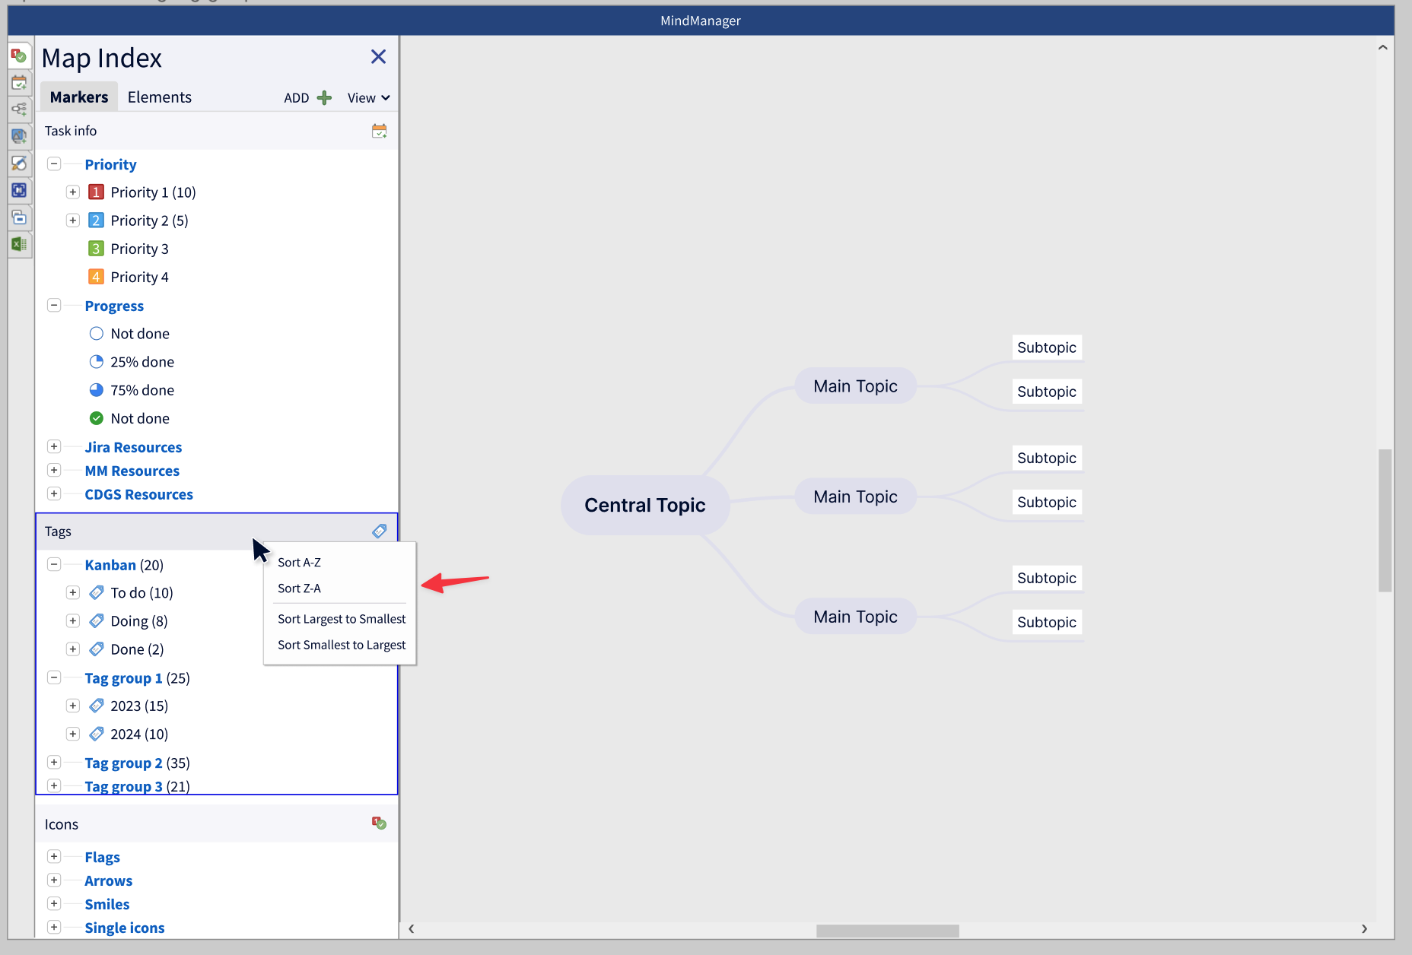Click the horizontal scrollbar thumb
Screen dimensions: 1412x955
[887, 931]
